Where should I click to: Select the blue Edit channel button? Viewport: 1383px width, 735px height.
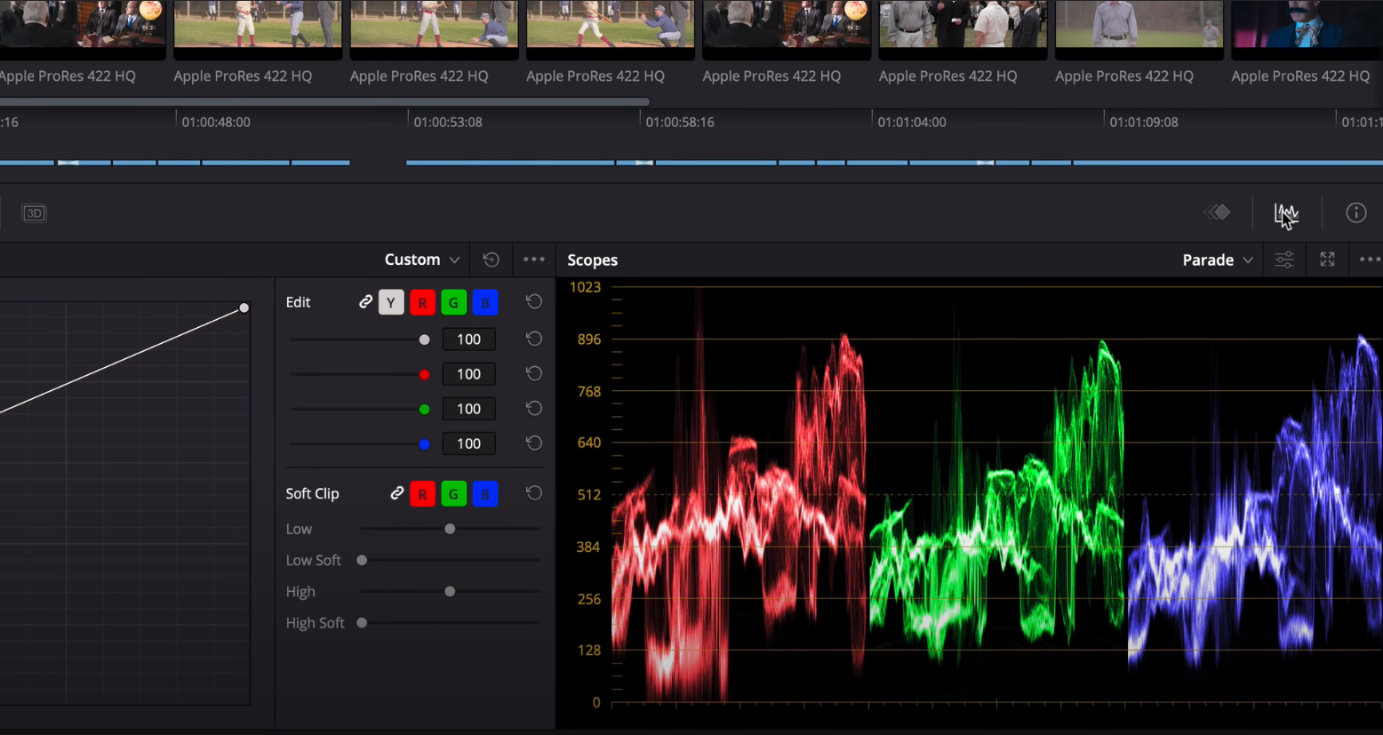[x=485, y=303]
